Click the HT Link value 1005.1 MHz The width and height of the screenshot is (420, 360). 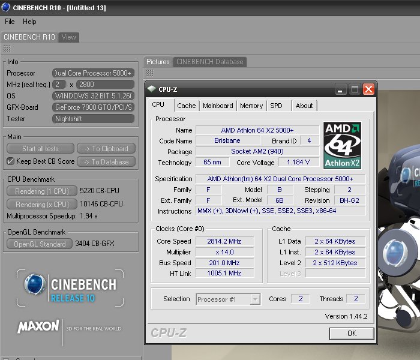224,273
